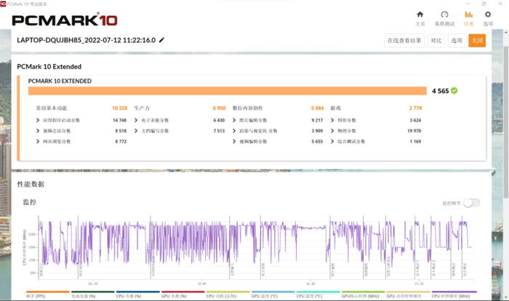Click the 电子表格分数 value 6 430
509x301 pixels.
[219, 120]
